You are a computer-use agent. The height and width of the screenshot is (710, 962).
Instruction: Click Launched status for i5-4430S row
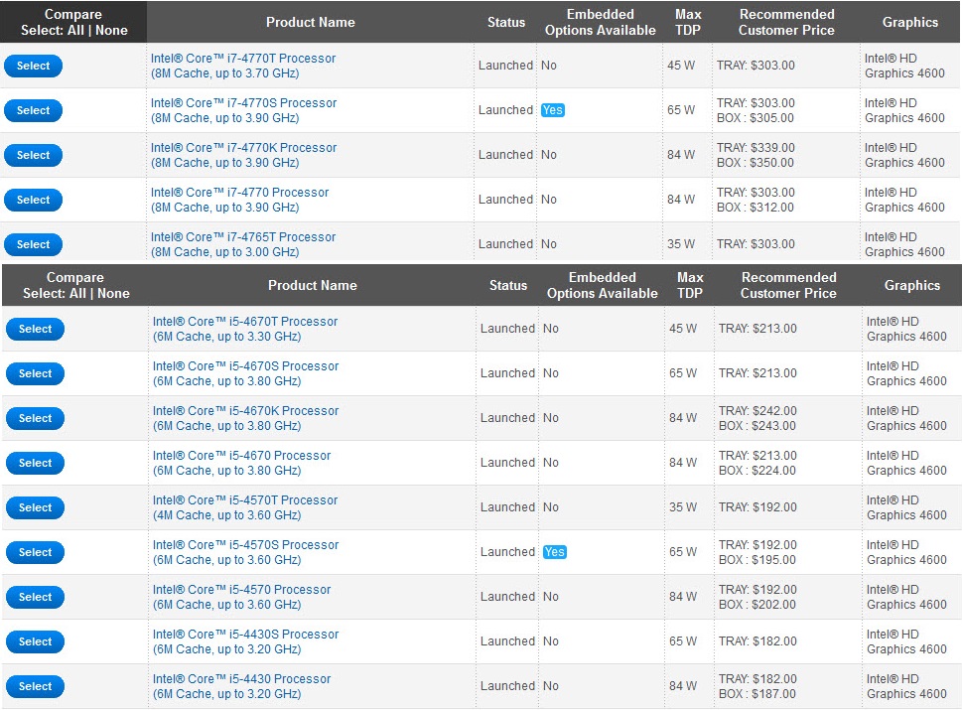pyautogui.click(x=507, y=641)
